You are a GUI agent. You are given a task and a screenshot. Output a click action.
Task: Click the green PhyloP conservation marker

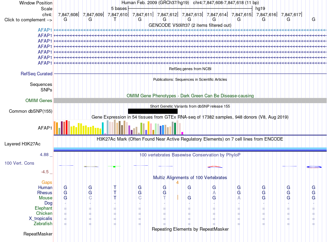click(114, 166)
